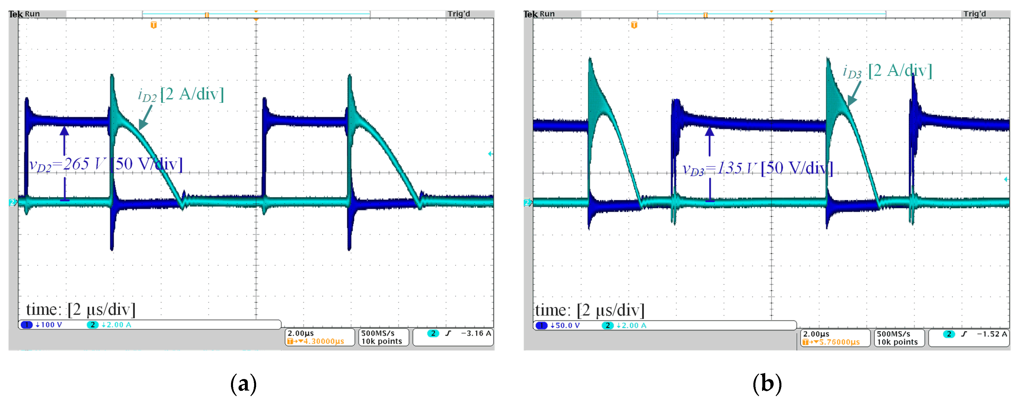Click channel 2 ground marker left of scope (a)
The image size is (1015, 403).
point(12,202)
